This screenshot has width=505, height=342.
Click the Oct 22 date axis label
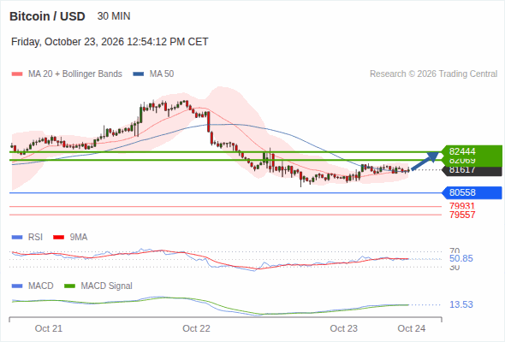click(196, 328)
